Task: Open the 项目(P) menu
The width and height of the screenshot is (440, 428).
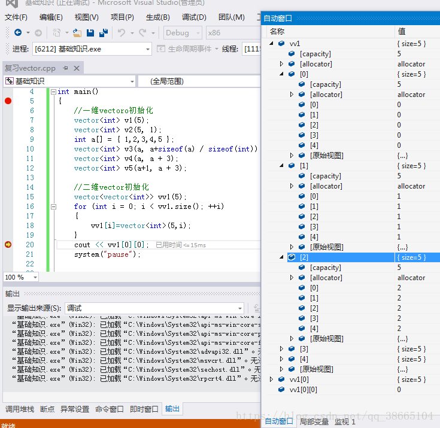Action: [122, 17]
